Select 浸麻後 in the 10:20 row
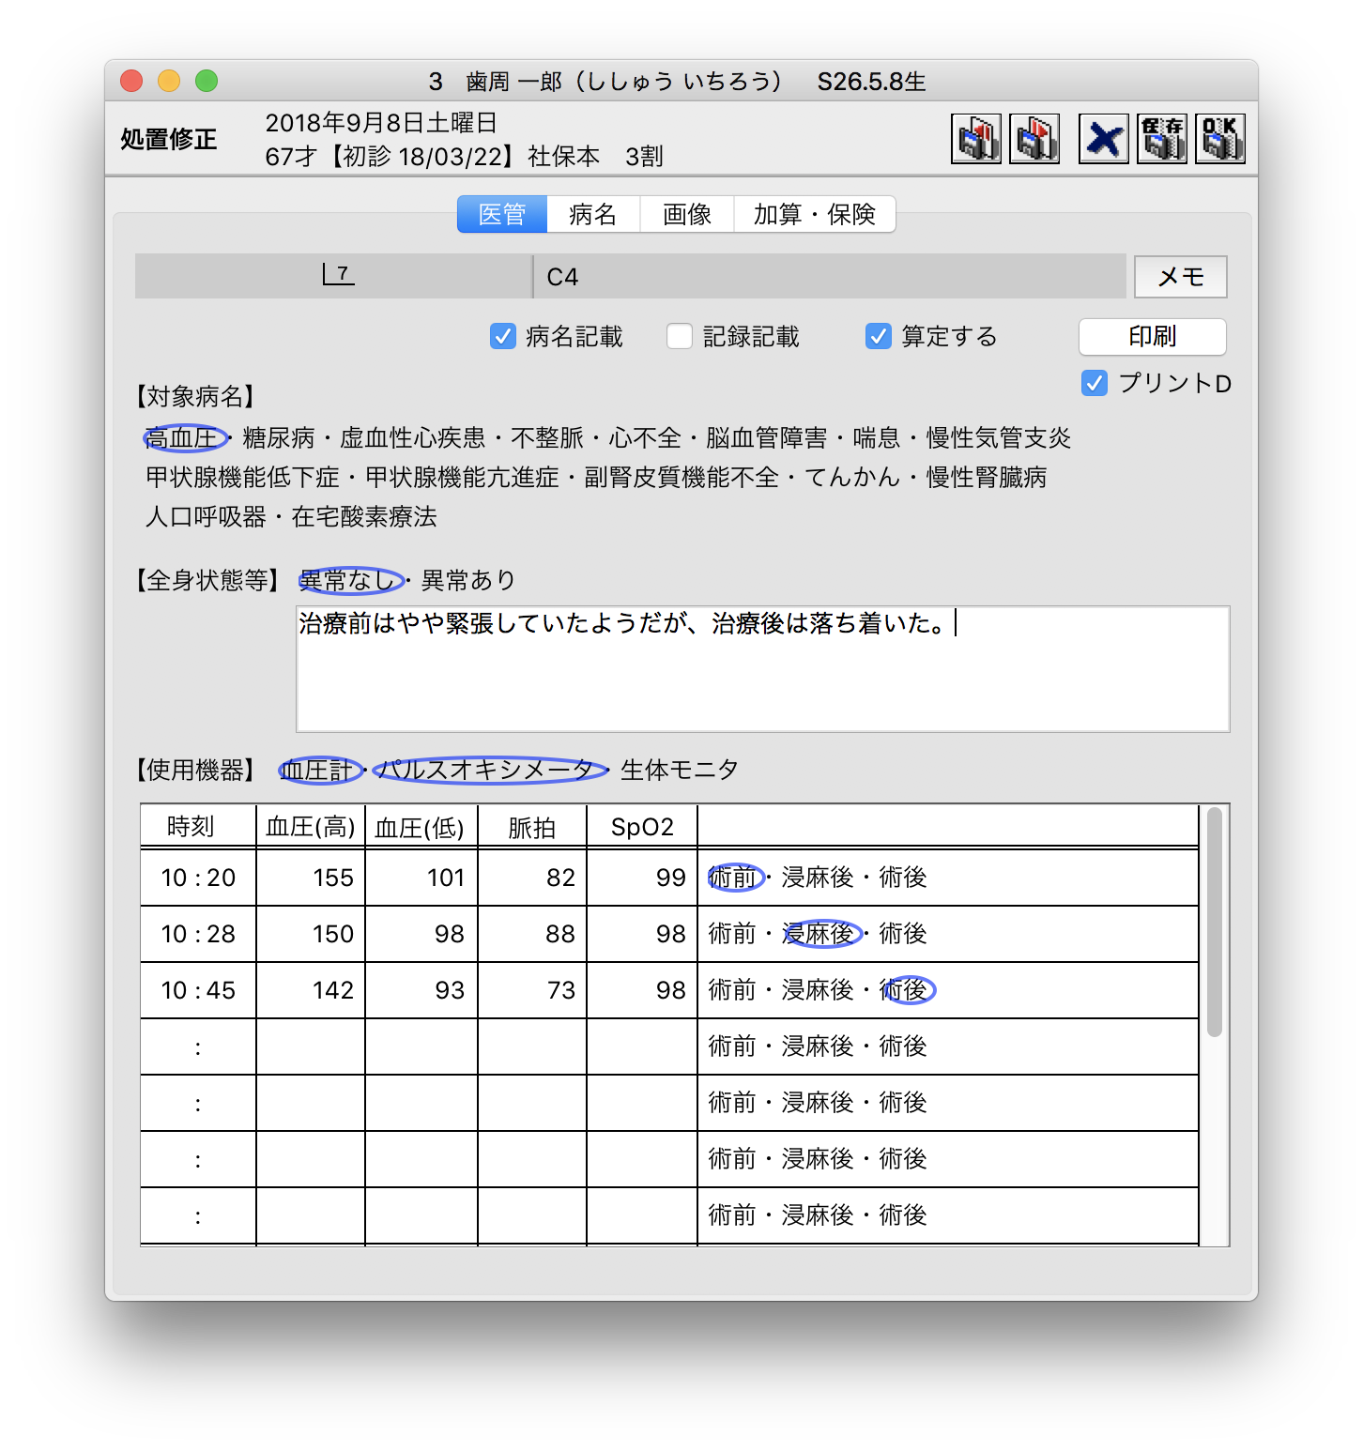The width and height of the screenshot is (1363, 1451). coord(818,878)
